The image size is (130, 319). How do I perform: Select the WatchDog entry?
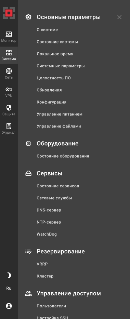[x=47, y=234]
